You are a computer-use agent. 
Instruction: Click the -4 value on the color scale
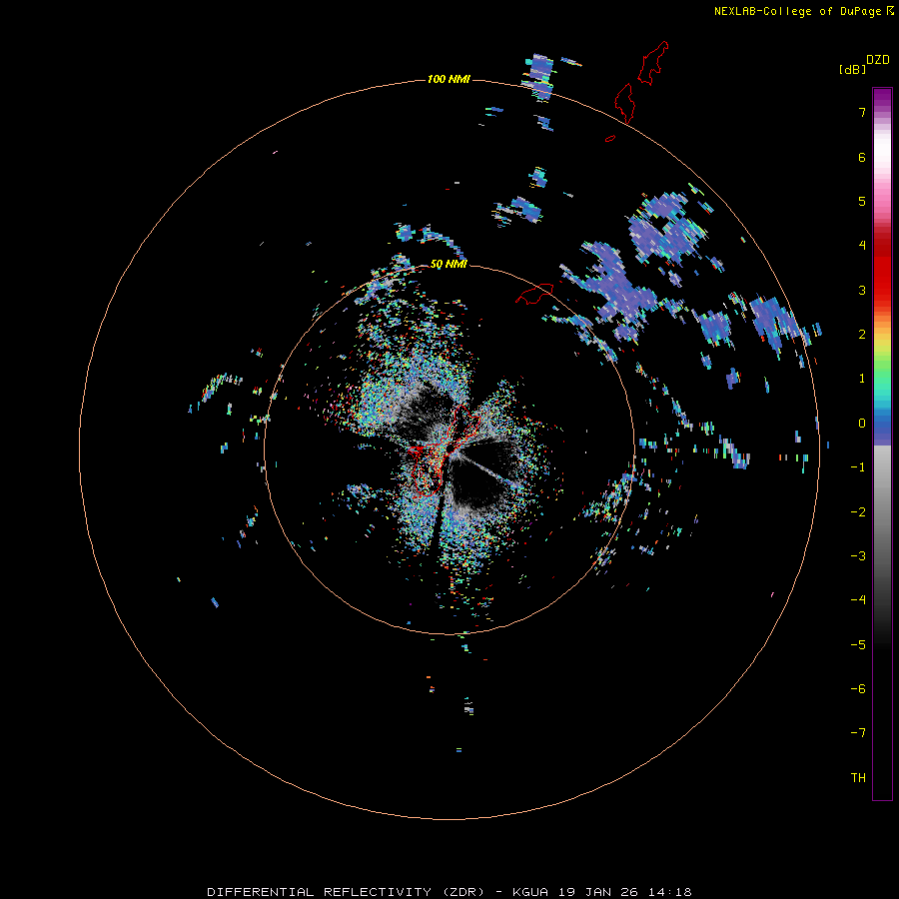[x=858, y=600]
